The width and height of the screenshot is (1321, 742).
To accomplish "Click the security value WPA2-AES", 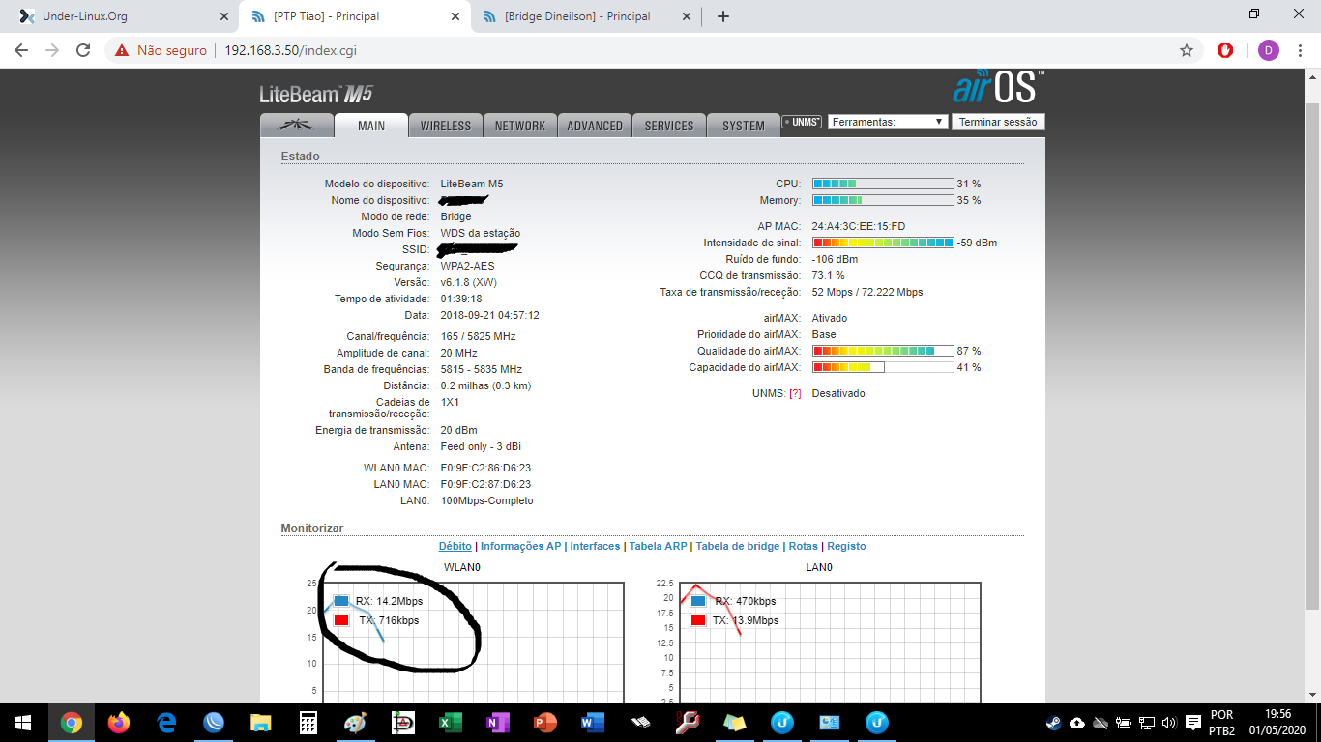I will click(467, 266).
